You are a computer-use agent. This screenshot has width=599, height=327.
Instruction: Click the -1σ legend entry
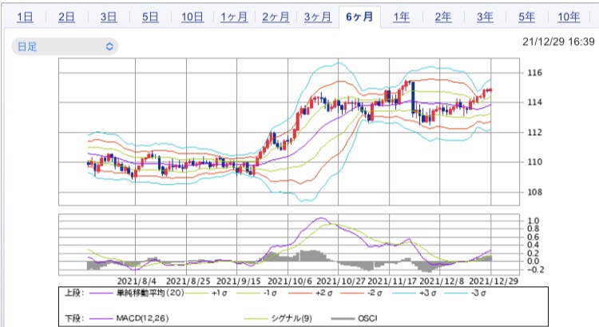[x=270, y=293]
